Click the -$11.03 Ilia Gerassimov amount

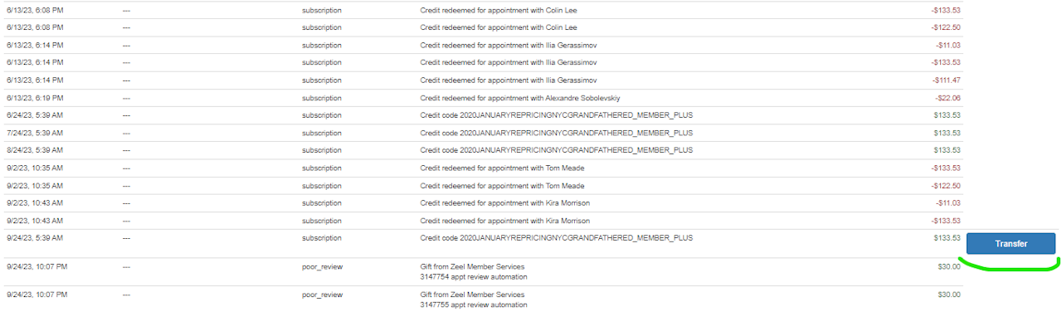click(x=948, y=45)
